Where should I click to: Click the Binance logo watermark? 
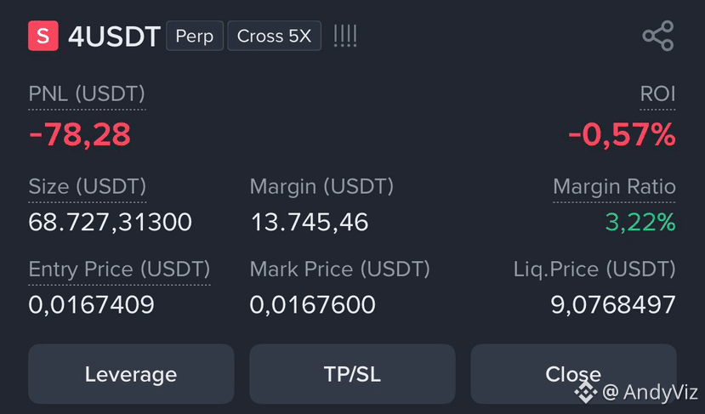tap(585, 393)
